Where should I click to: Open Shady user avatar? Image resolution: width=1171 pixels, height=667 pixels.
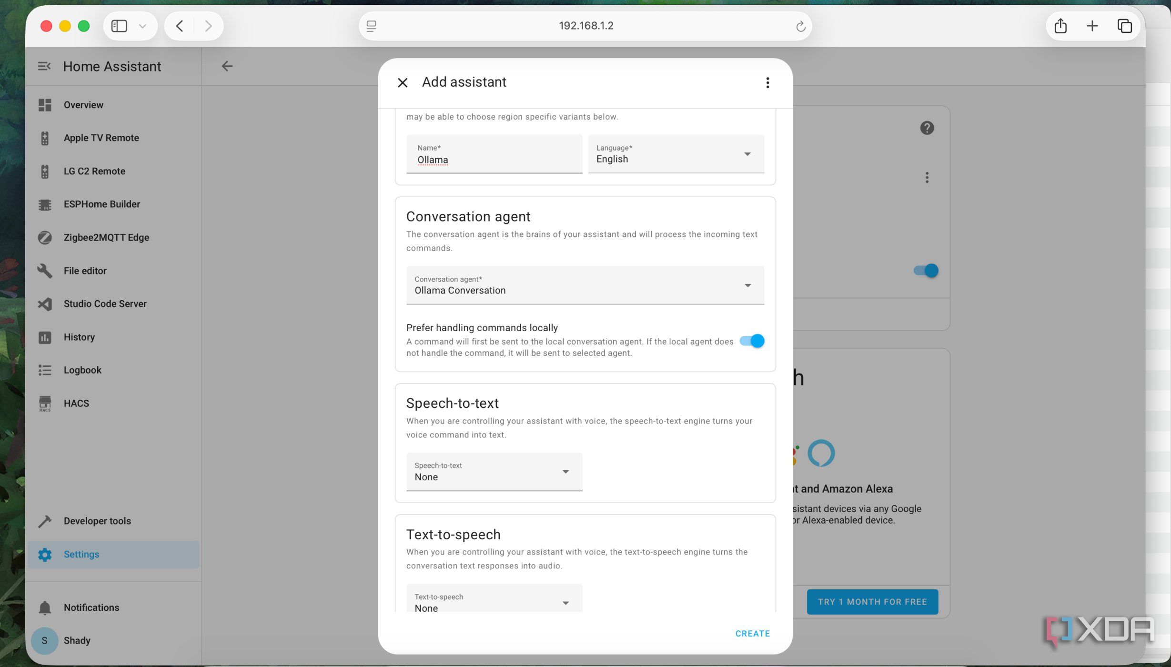(44, 641)
